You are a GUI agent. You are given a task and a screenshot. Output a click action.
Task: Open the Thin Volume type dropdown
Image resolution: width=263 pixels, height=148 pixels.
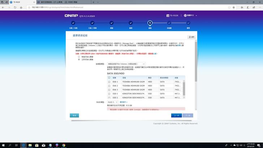pos(126,64)
